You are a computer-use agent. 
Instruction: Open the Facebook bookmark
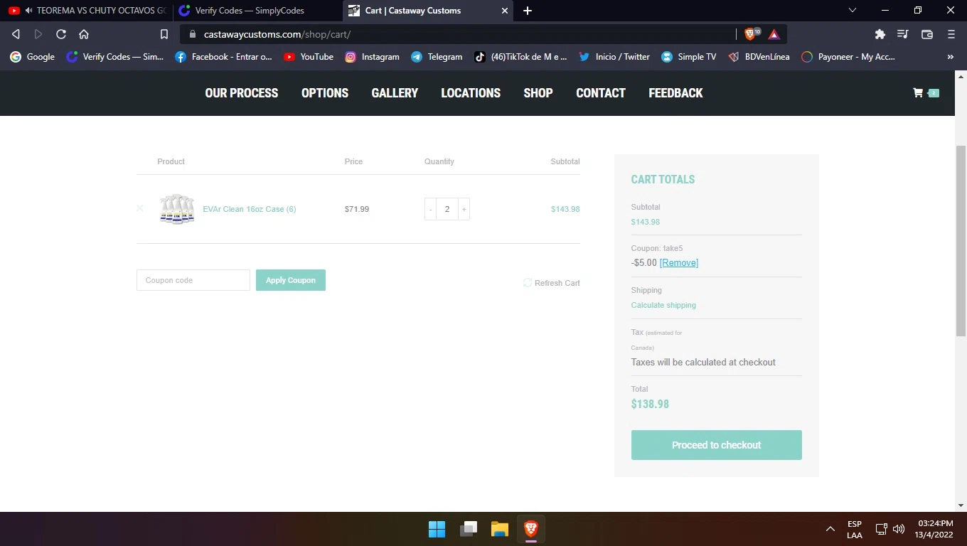tap(224, 57)
